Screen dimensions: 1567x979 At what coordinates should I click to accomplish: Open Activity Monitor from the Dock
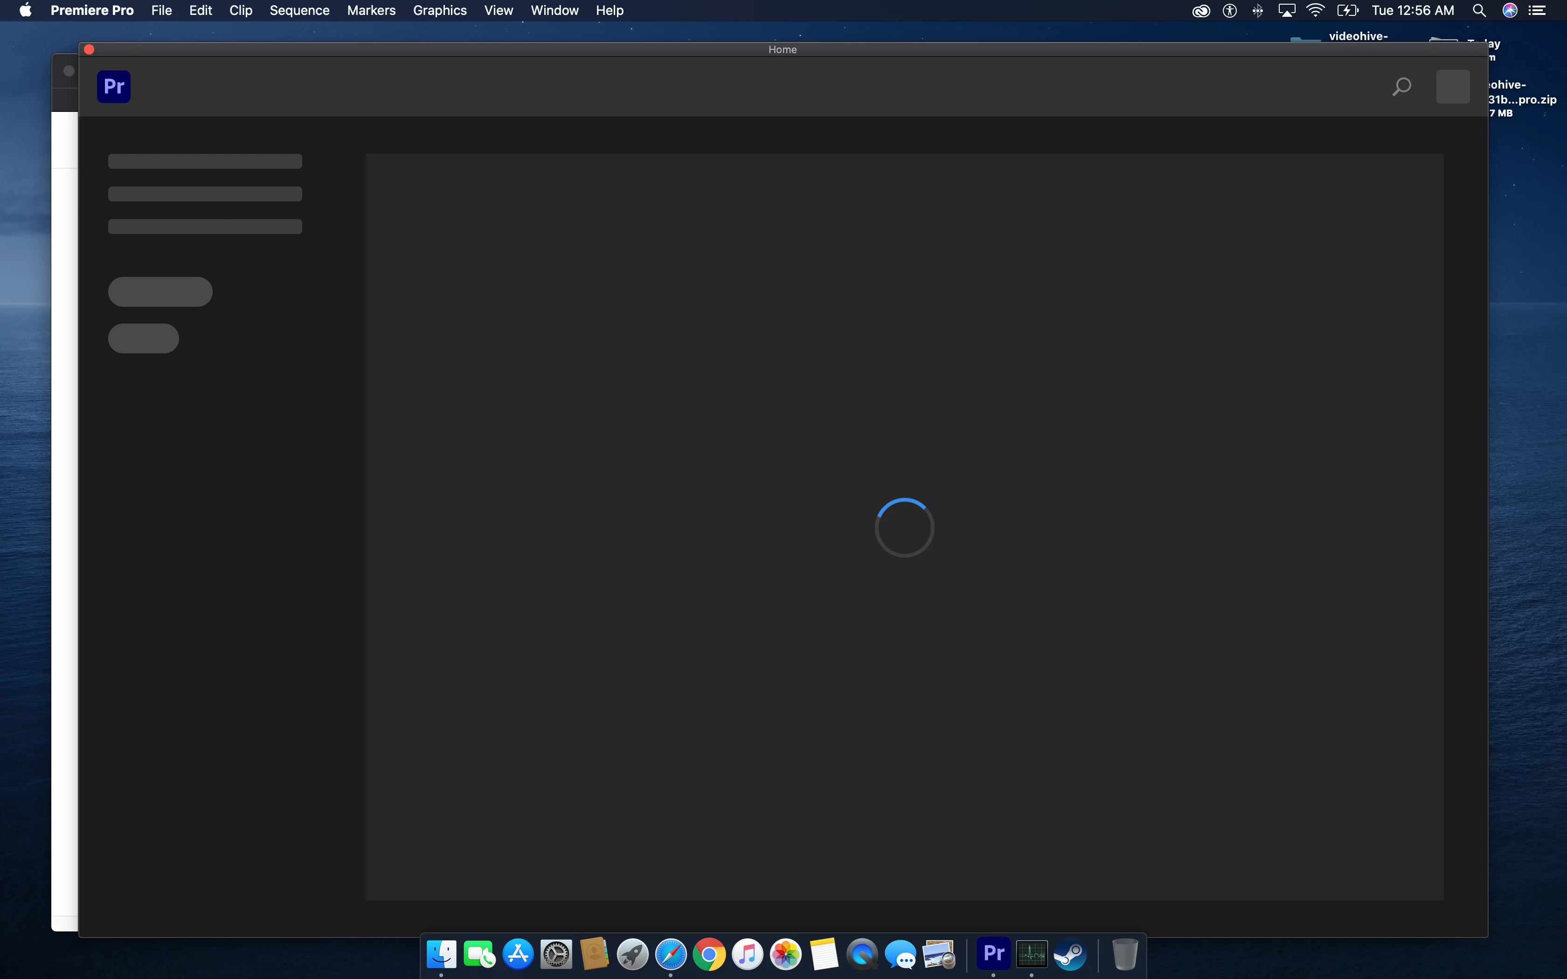tap(1032, 954)
